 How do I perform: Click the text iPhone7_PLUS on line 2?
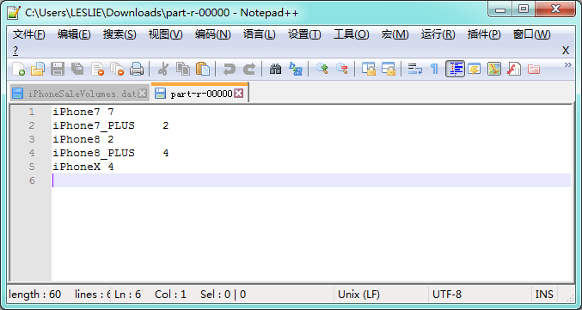click(x=94, y=125)
